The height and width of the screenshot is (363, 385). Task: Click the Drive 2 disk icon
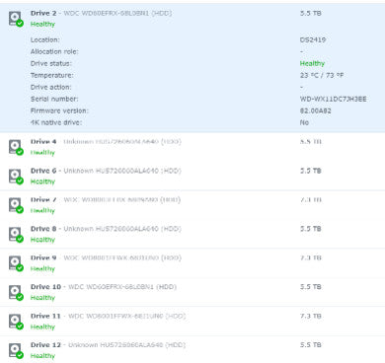click(16, 19)
